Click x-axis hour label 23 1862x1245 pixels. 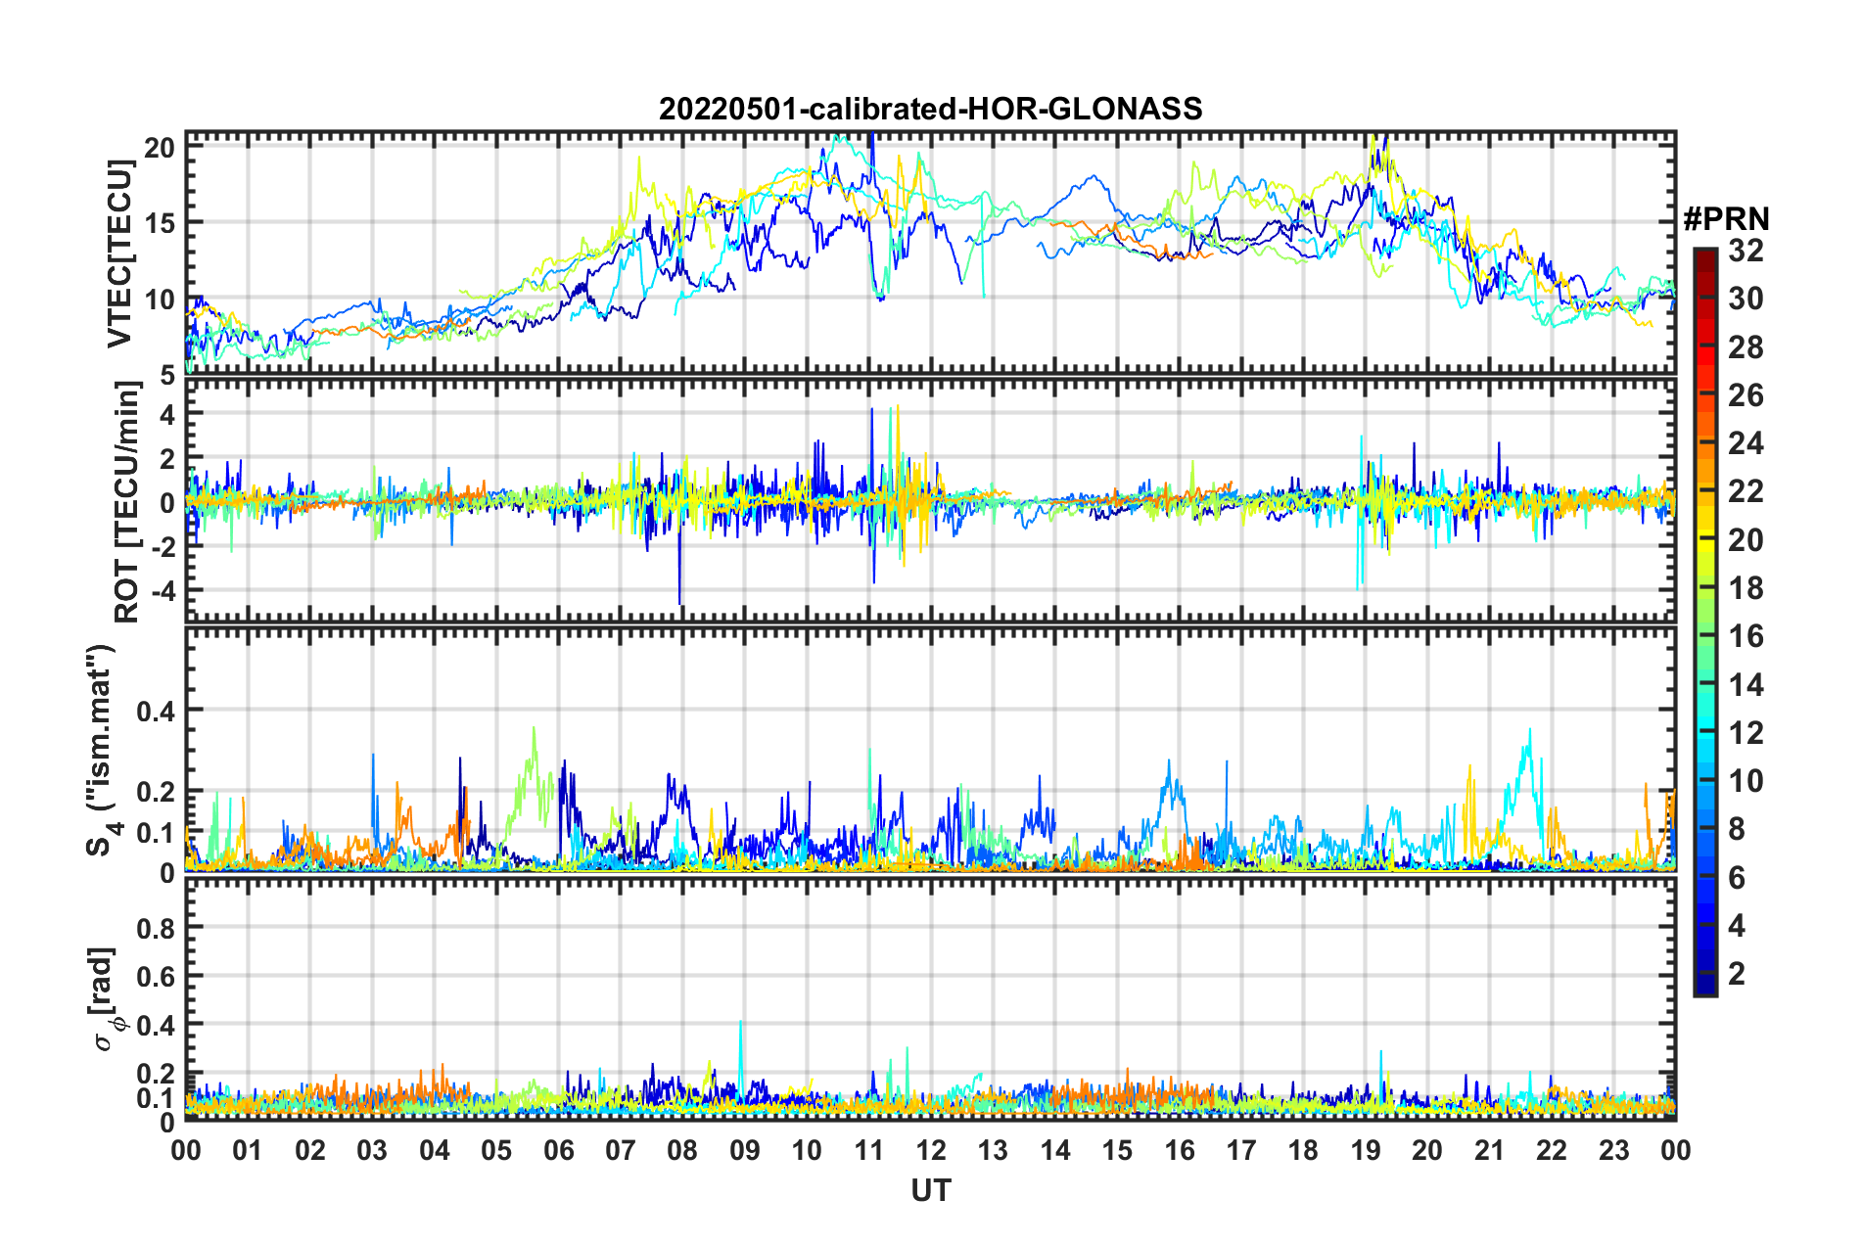1614,1150
